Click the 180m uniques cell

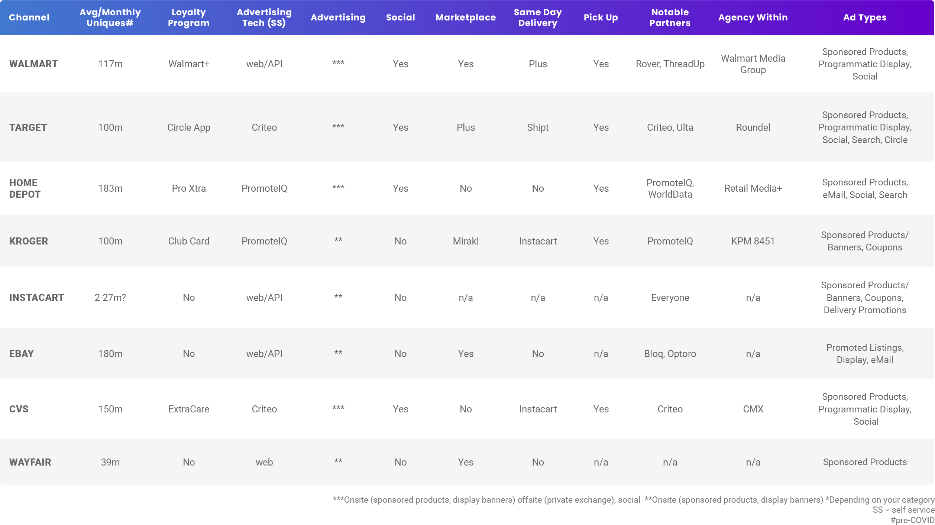click(x=110, y=354)
